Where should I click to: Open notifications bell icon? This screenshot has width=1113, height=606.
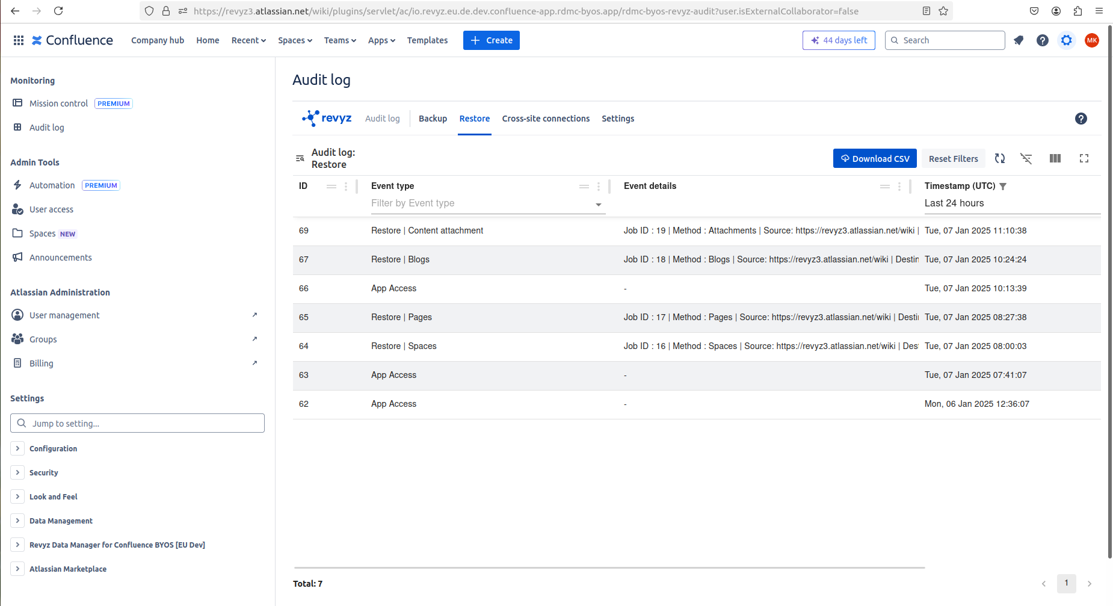point(1019,40)
